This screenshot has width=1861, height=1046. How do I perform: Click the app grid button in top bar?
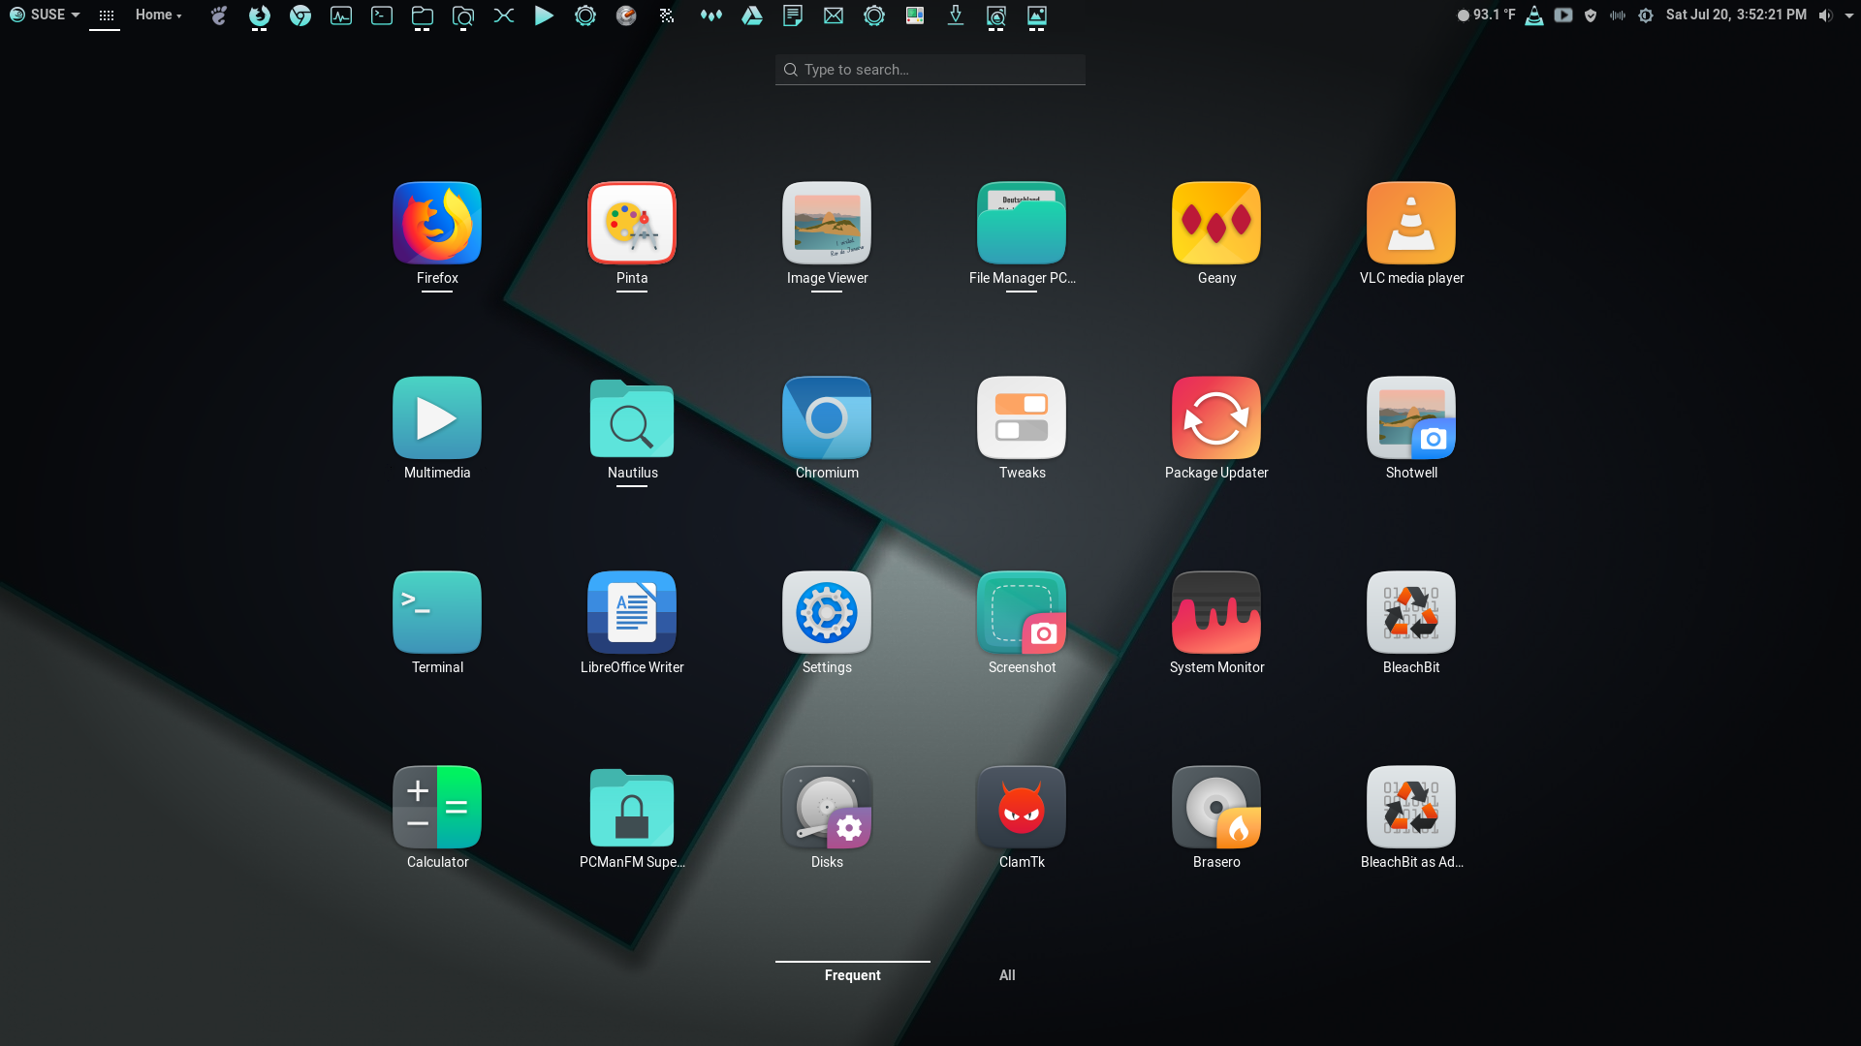[106, 15]
